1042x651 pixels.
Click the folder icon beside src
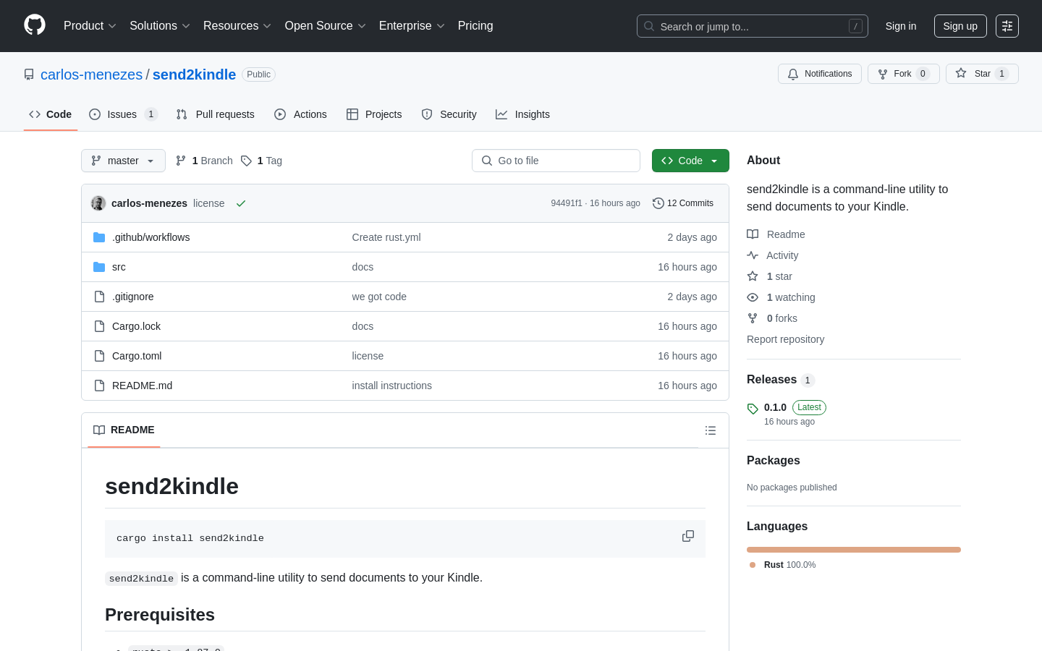(x=99, y=267)
